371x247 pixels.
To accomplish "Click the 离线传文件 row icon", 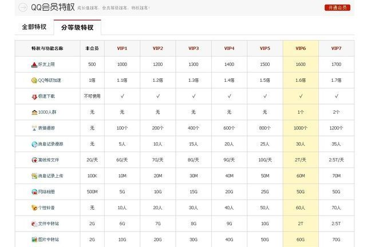I will [x=34, y=160].
